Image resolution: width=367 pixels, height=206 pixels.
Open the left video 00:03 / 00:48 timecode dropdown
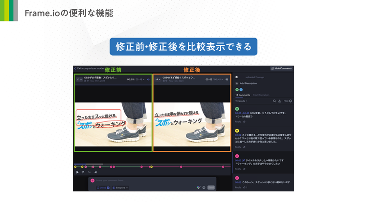pyautogui.click(x=136, y=80)
